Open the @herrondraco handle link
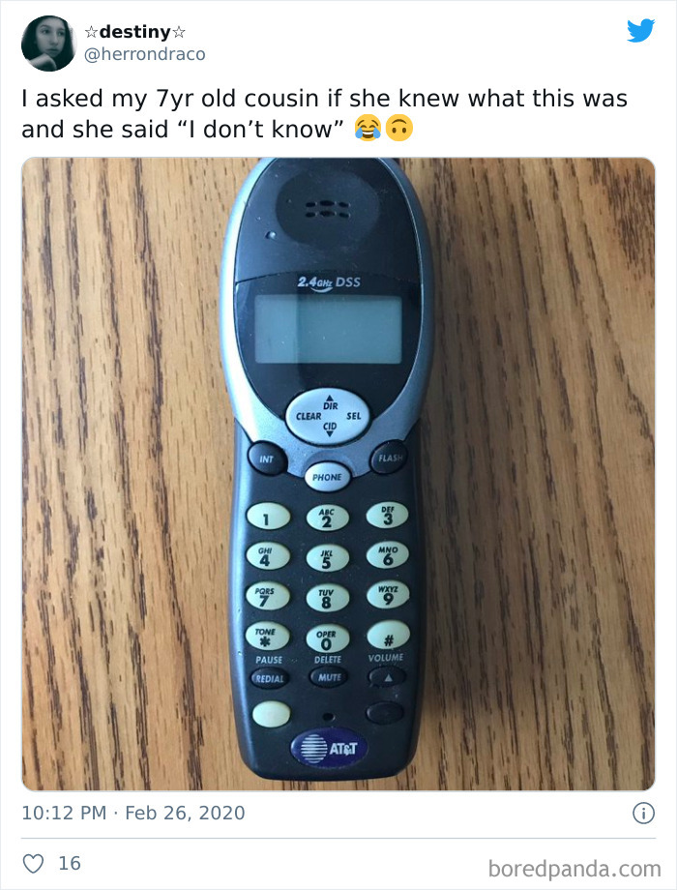This screenshot has height=890, width=677. [145, 54]
